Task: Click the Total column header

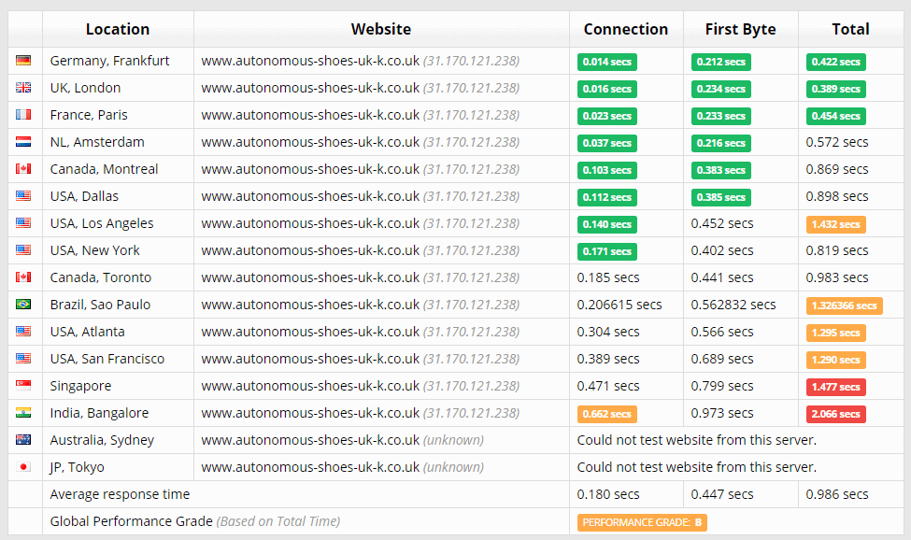Action: click(850, 29)
